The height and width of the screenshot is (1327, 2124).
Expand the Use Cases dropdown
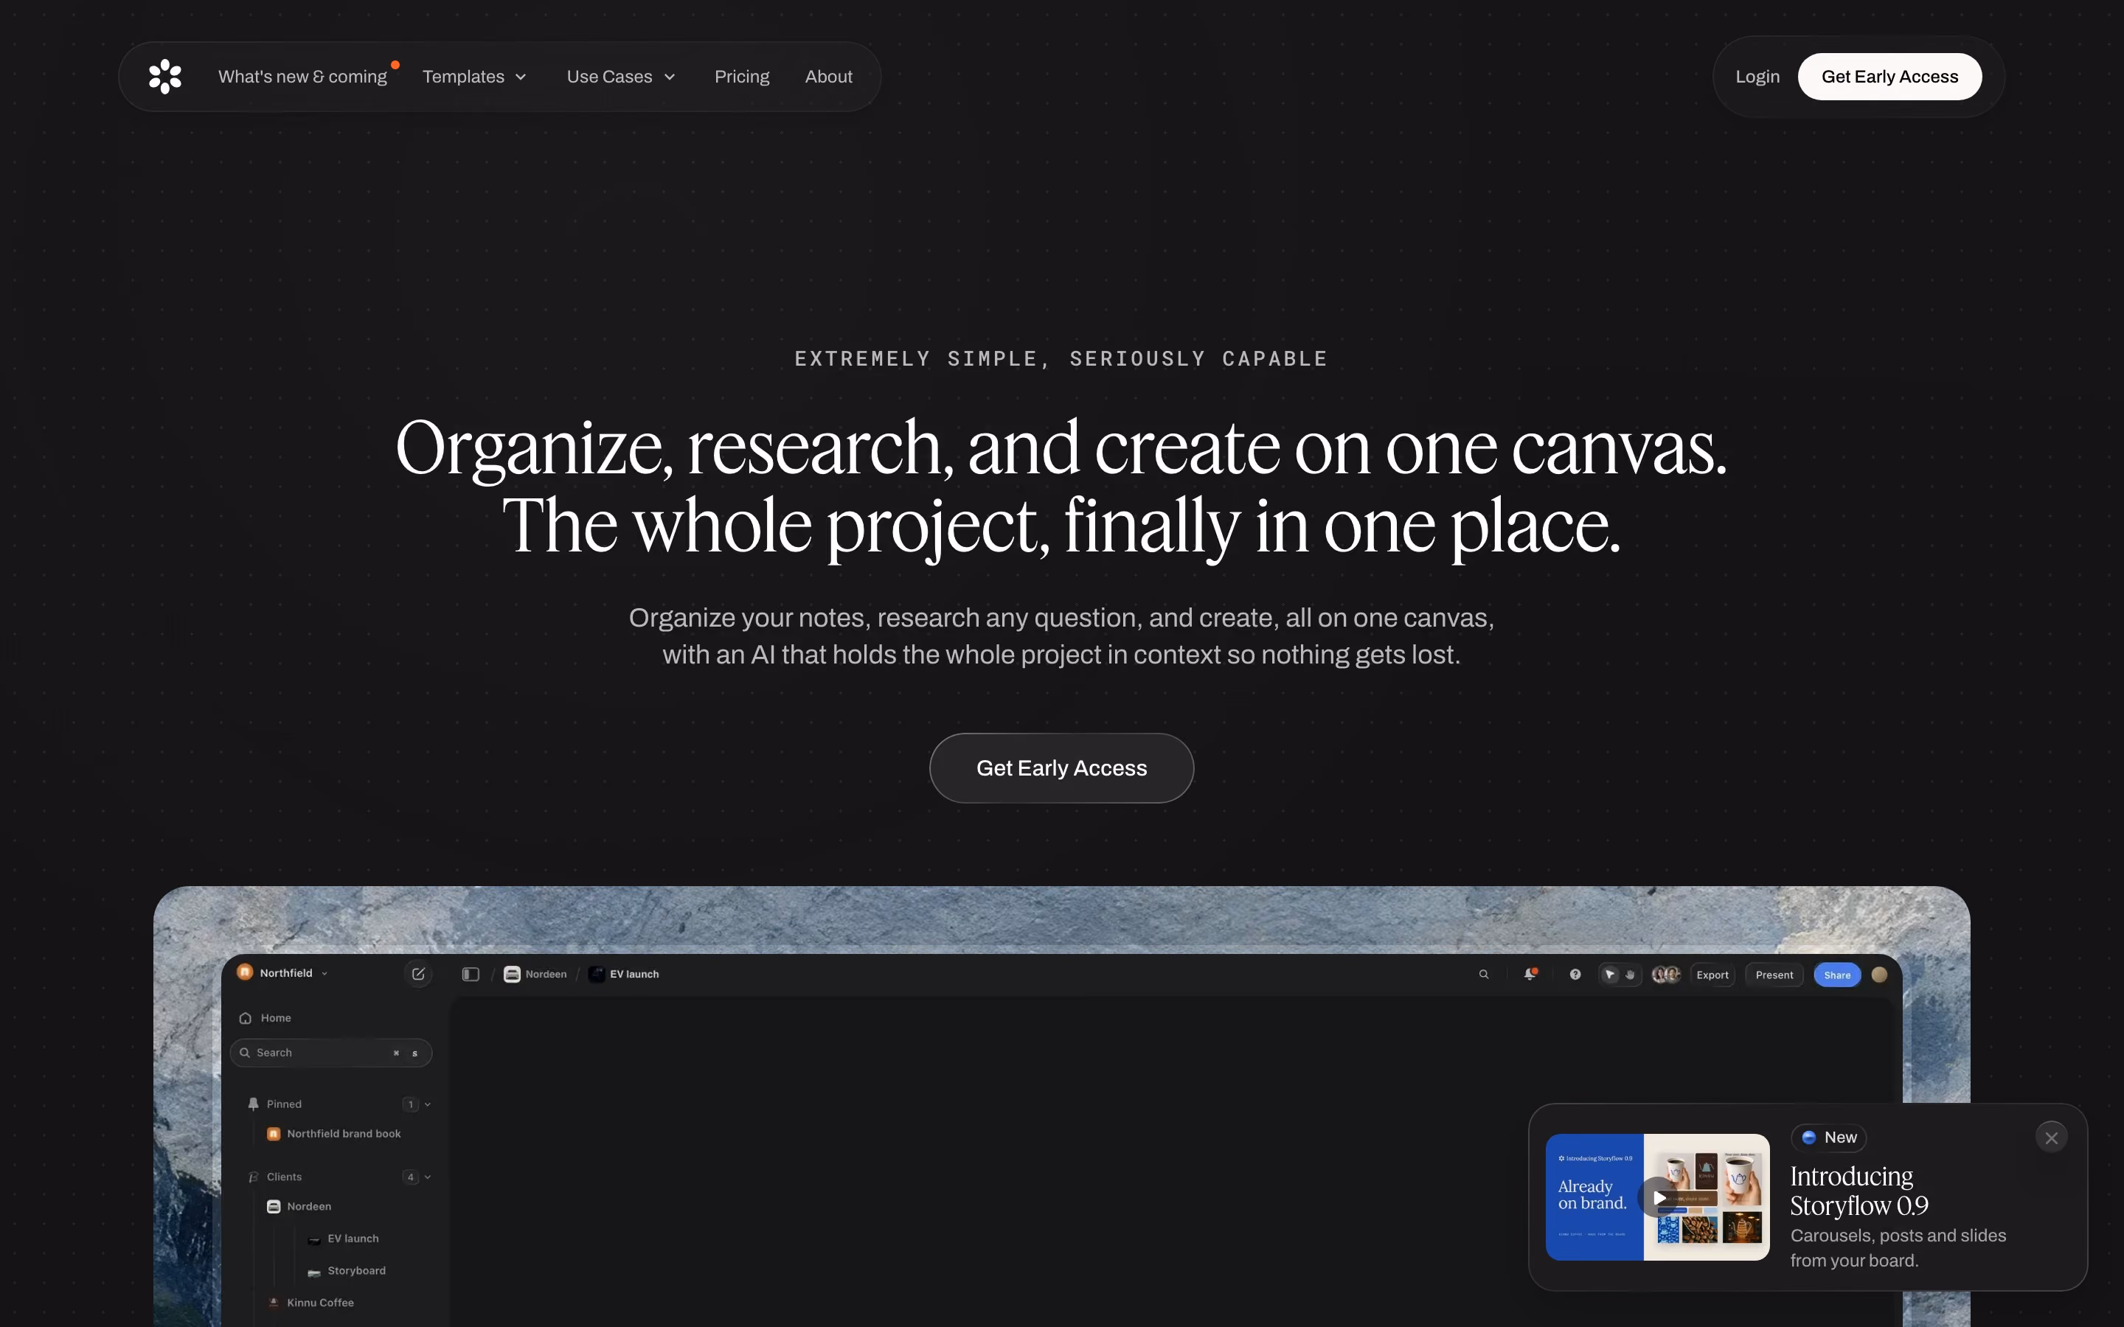[x=622, y=77]
